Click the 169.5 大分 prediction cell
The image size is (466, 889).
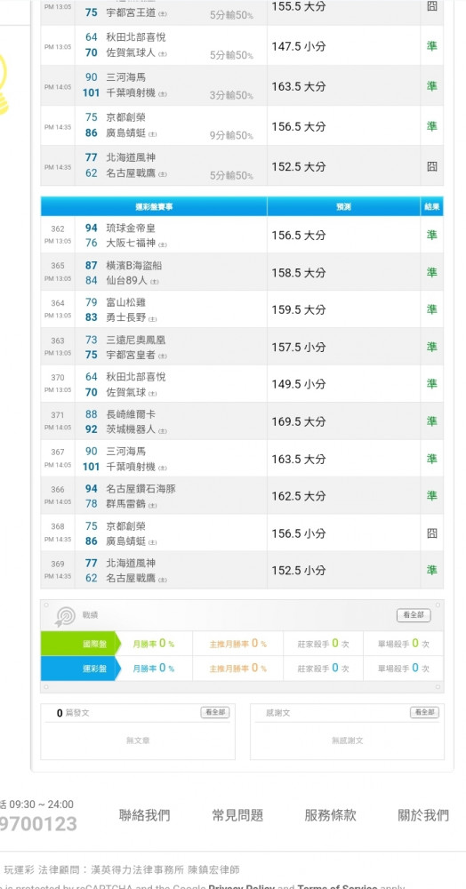pos(344,421)
